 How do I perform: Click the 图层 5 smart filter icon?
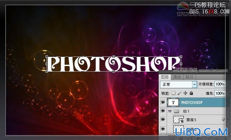[x=223, y=120]
